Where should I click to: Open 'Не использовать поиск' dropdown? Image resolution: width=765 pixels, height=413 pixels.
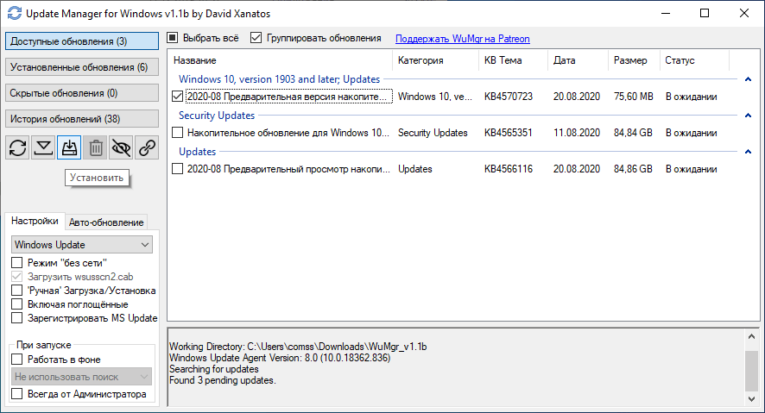[x=81, y=377]
